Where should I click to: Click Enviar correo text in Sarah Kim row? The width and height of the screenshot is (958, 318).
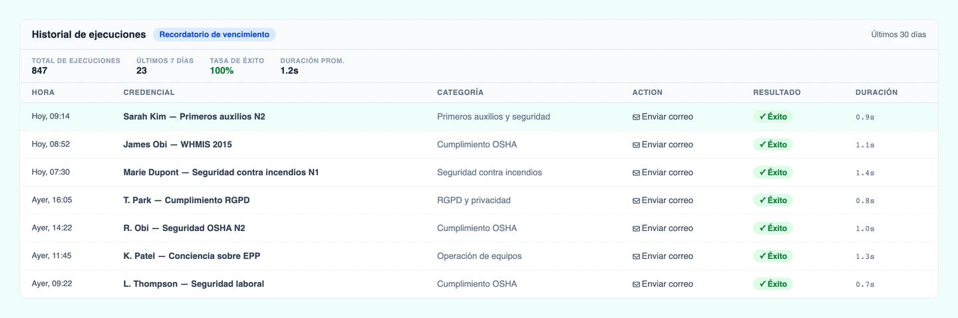click(667, 116)
